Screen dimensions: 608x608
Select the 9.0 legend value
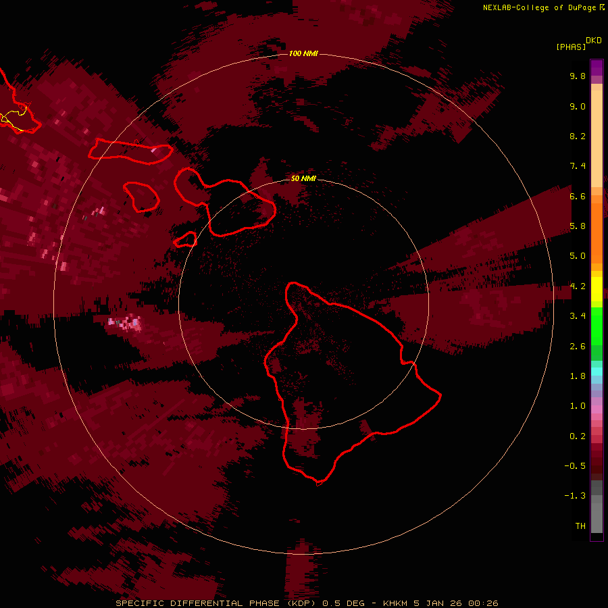click(x=578, y=106)
